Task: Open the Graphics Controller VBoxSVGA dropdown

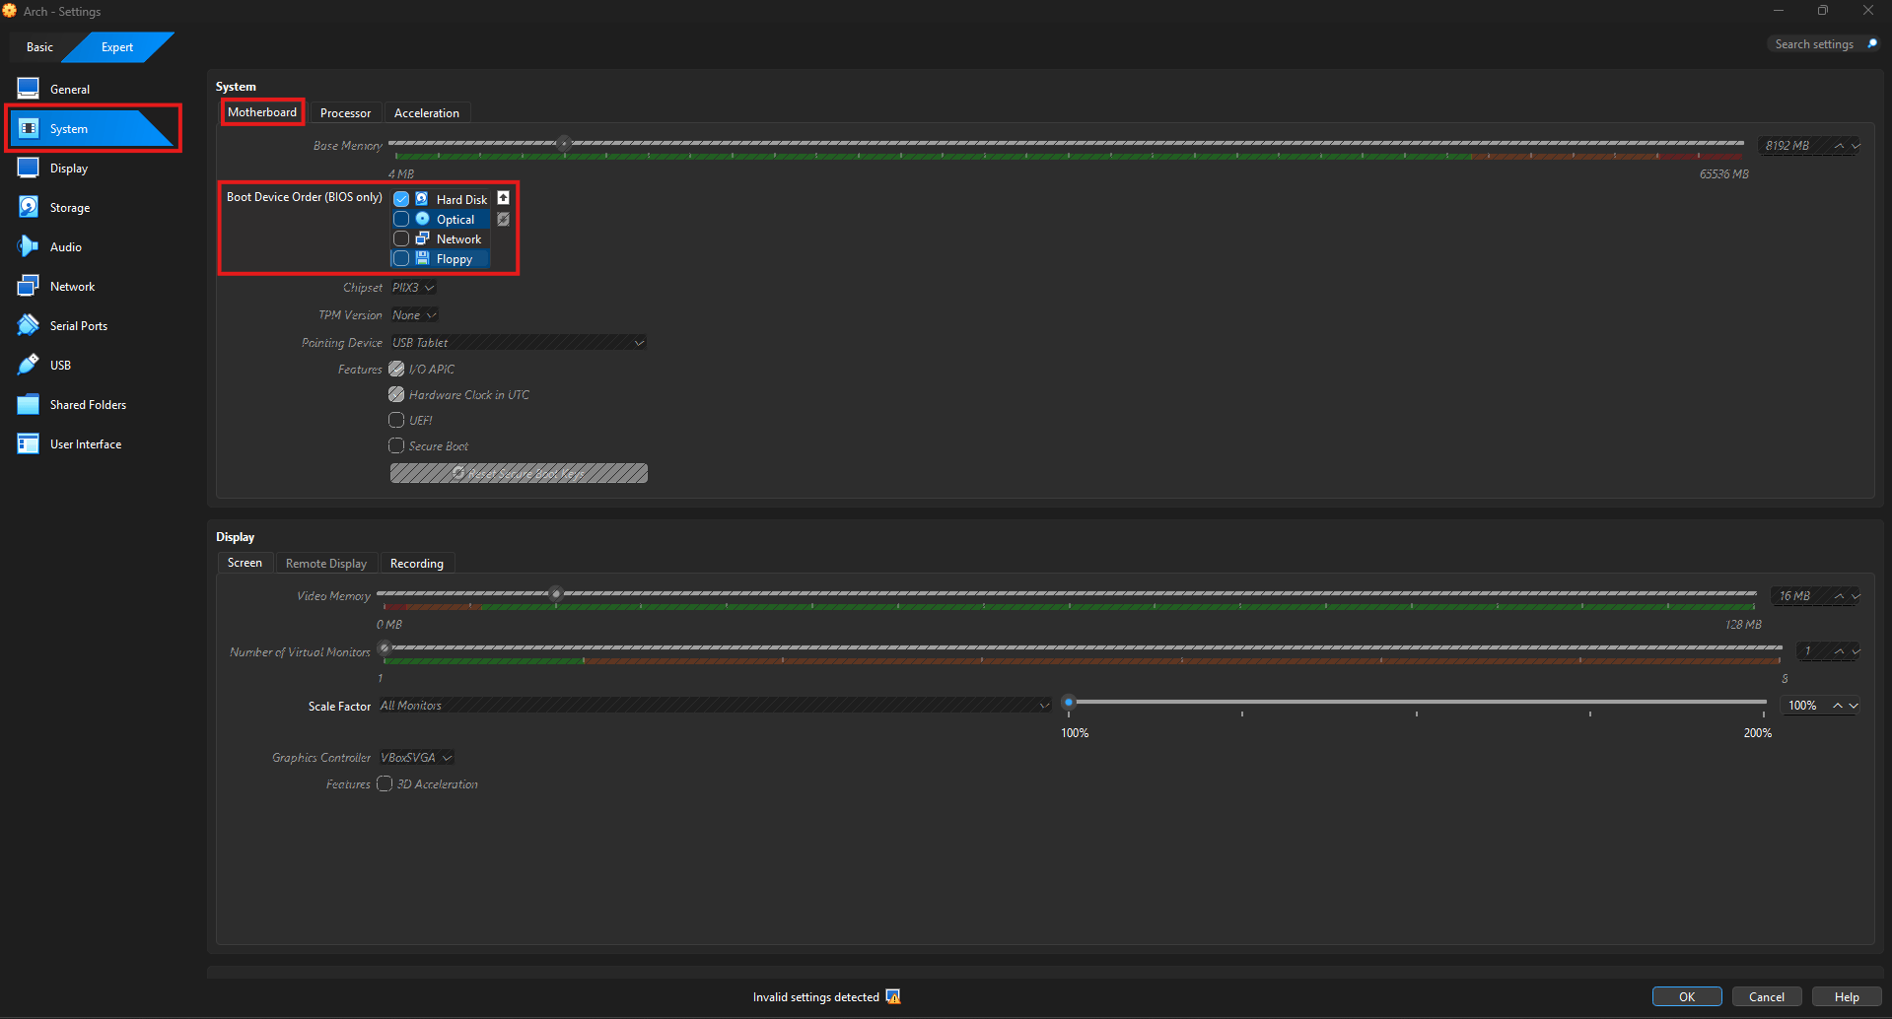Action: (416, 758)
